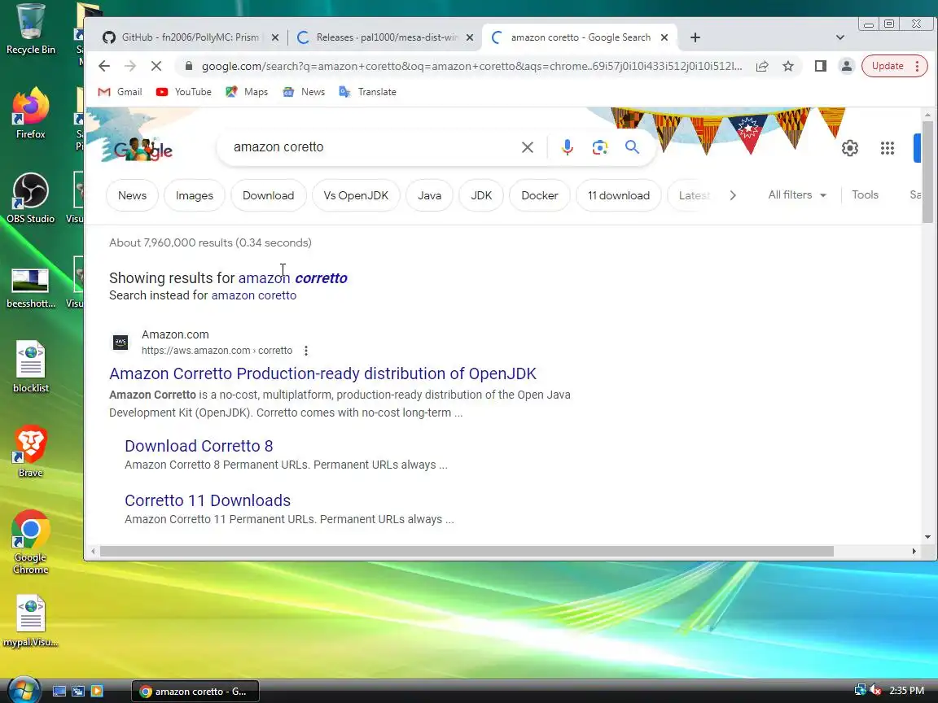Open Amazon Corretto Production-ready distribution result

(322, 373)
